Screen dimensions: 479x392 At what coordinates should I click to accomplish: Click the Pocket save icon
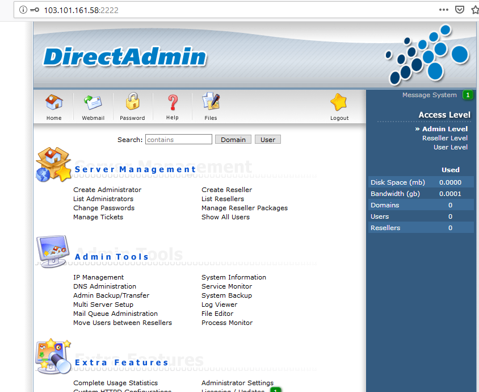pos(460,10)
